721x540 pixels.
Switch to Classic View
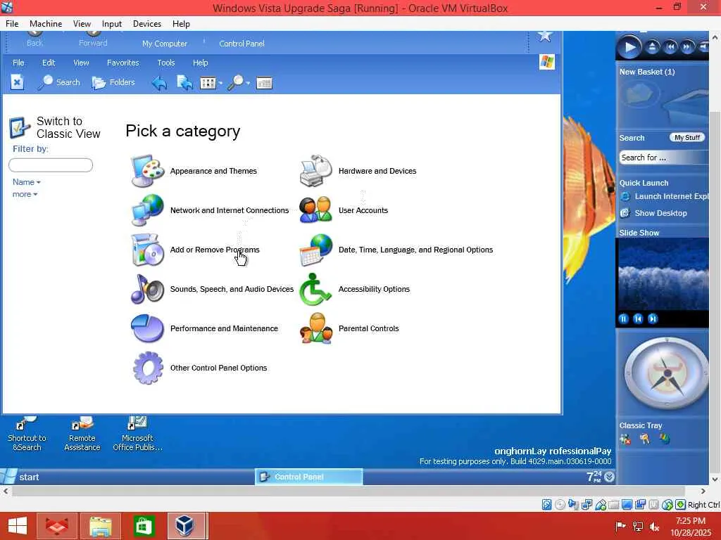(x=55, y=128)
